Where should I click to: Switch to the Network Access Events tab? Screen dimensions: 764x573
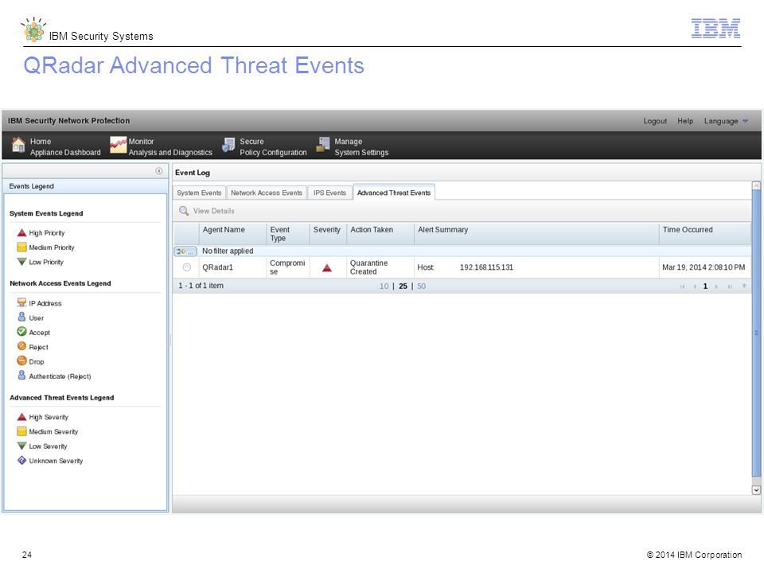point(267,193)
